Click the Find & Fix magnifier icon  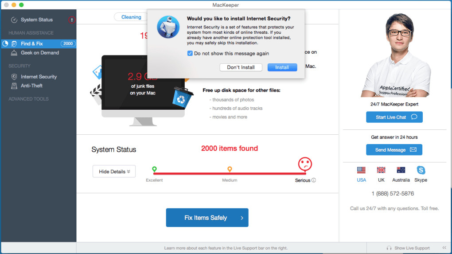pyautogui.click(x=14, y=44)
